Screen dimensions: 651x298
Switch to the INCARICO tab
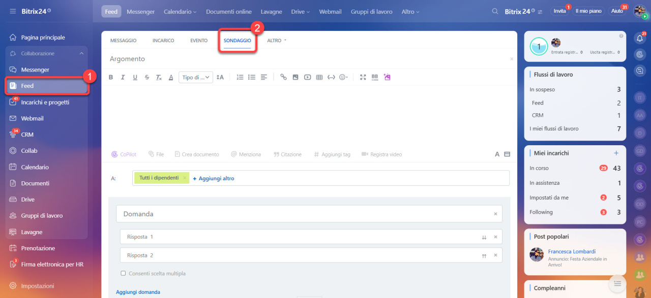click(163, 41)
